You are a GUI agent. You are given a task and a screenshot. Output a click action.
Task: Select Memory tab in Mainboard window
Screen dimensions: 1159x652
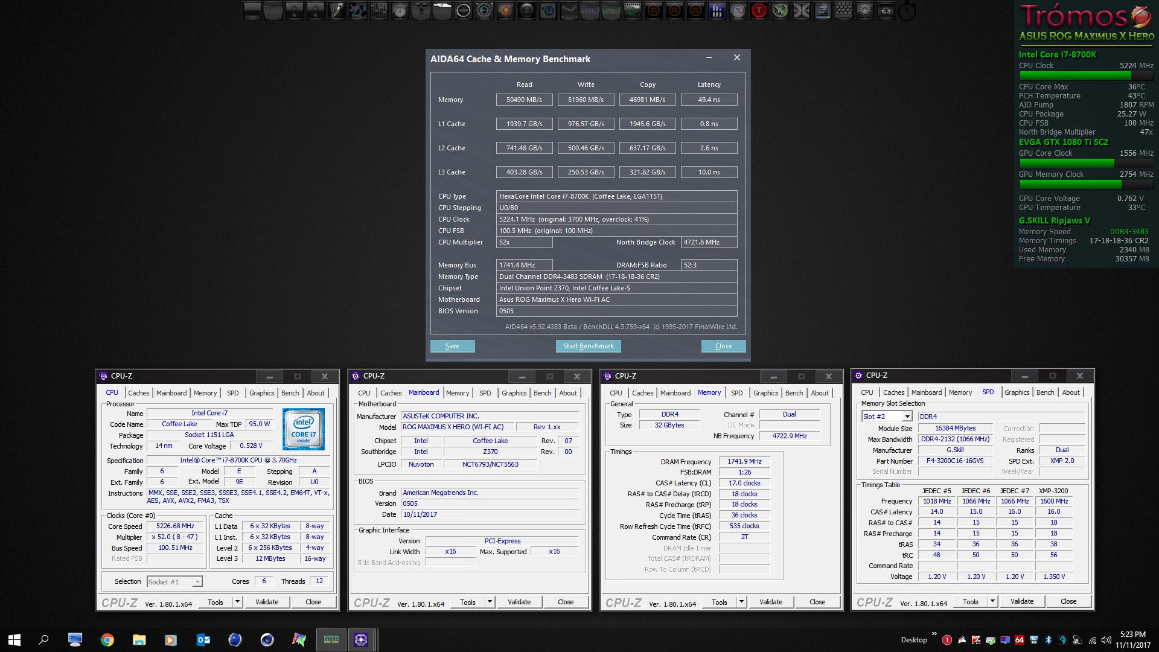[458, 393]
